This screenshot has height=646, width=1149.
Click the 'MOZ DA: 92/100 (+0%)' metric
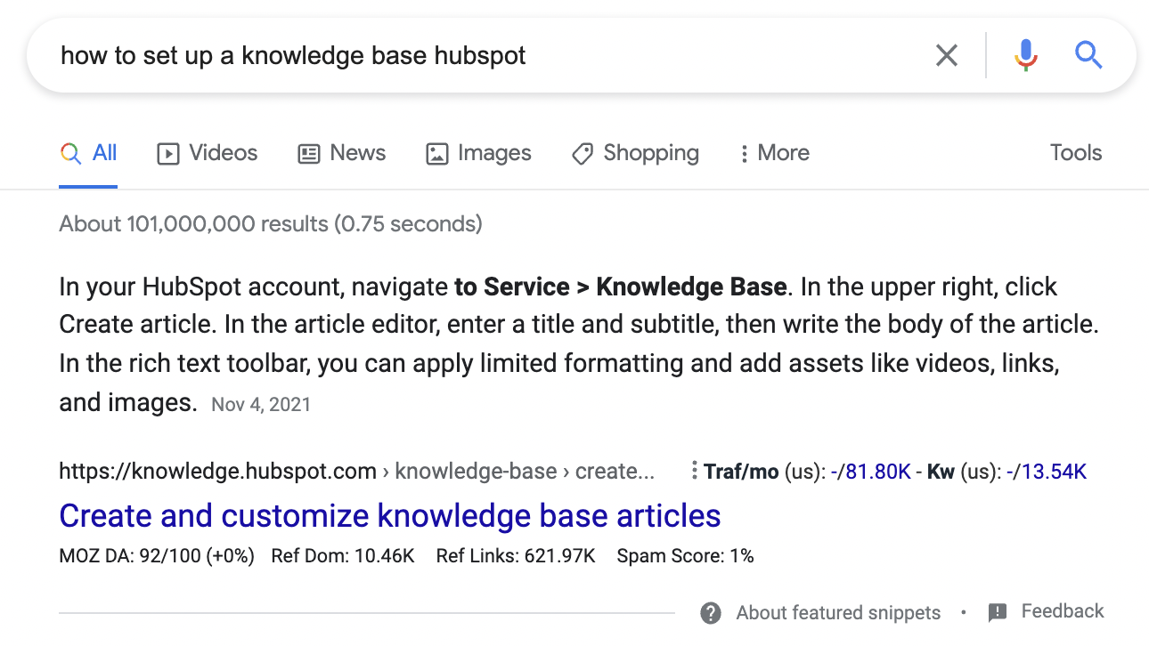pos(157,557)
